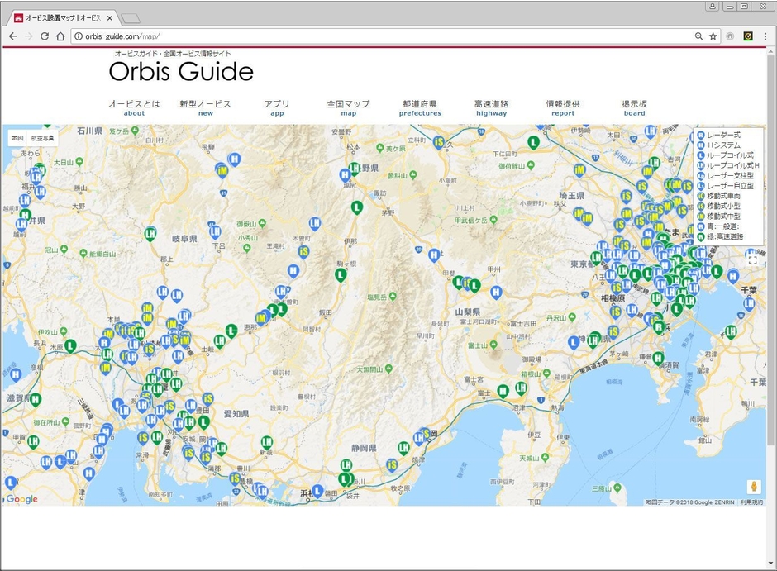Click the browser home icon
The image size is (777, 571).
click(x=61, y=36)
